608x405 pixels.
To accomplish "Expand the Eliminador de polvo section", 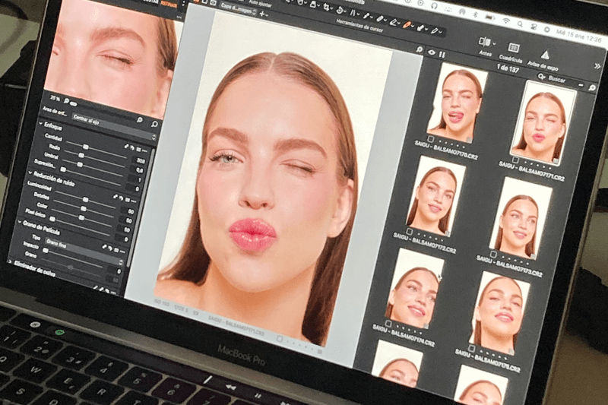I will [x=10, y=262].
